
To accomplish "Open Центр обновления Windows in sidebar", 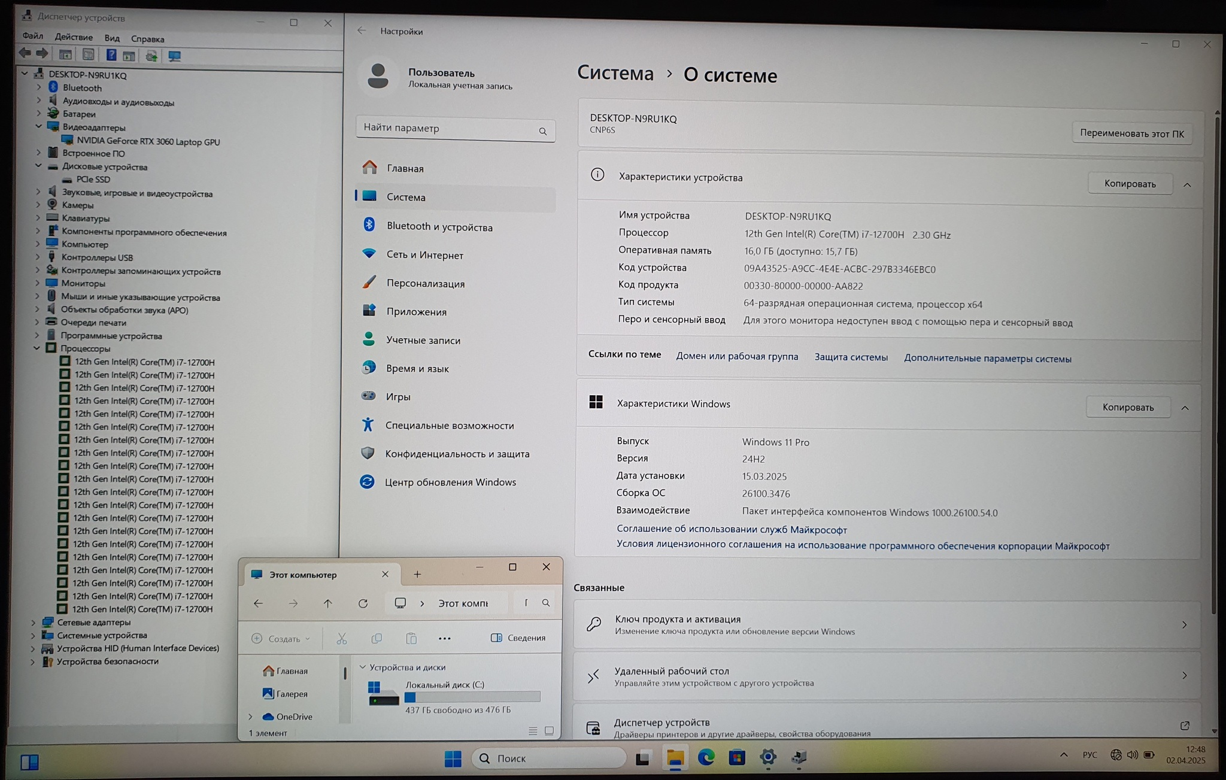I will click(450, 482).
